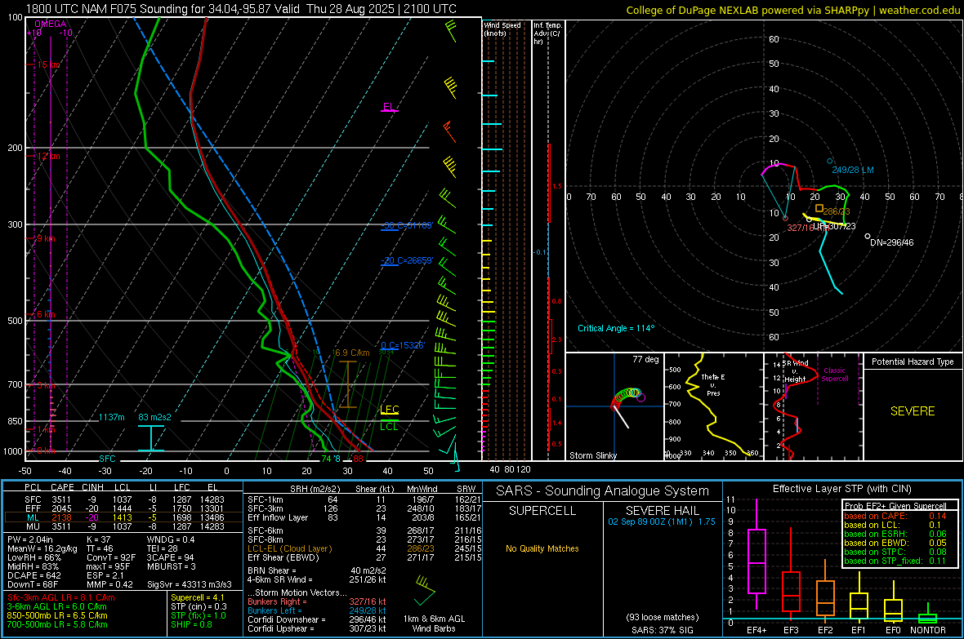Select the EFF parcel row in the table
The width and height of the screenshot is (964, 639).
point(123,508)
